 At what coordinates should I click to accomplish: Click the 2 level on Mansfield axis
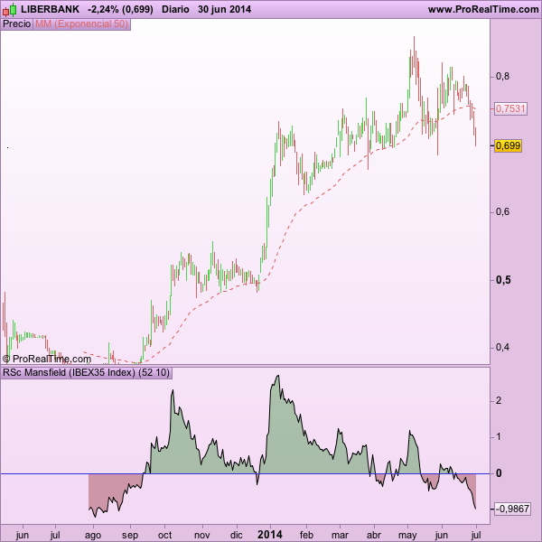coord(499,400)
